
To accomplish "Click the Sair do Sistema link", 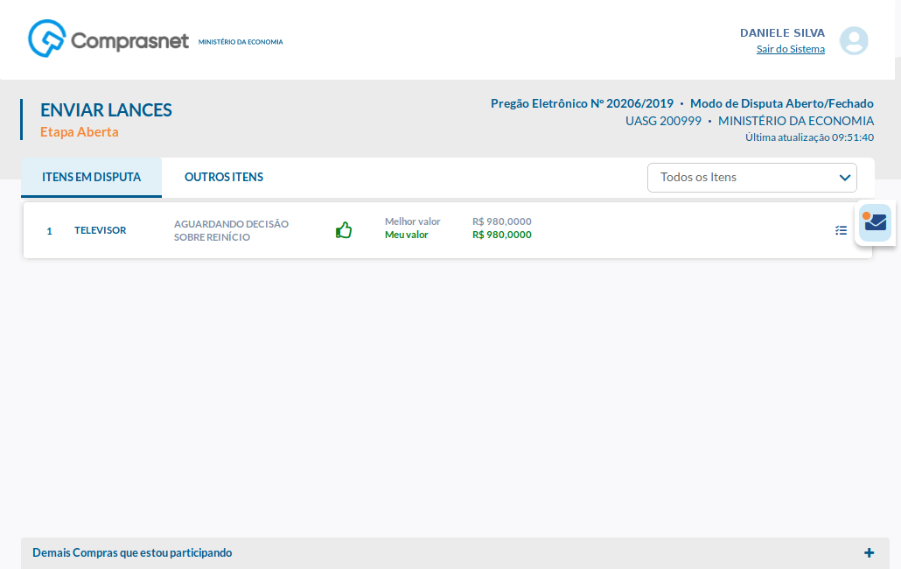I will coord(790,49).
